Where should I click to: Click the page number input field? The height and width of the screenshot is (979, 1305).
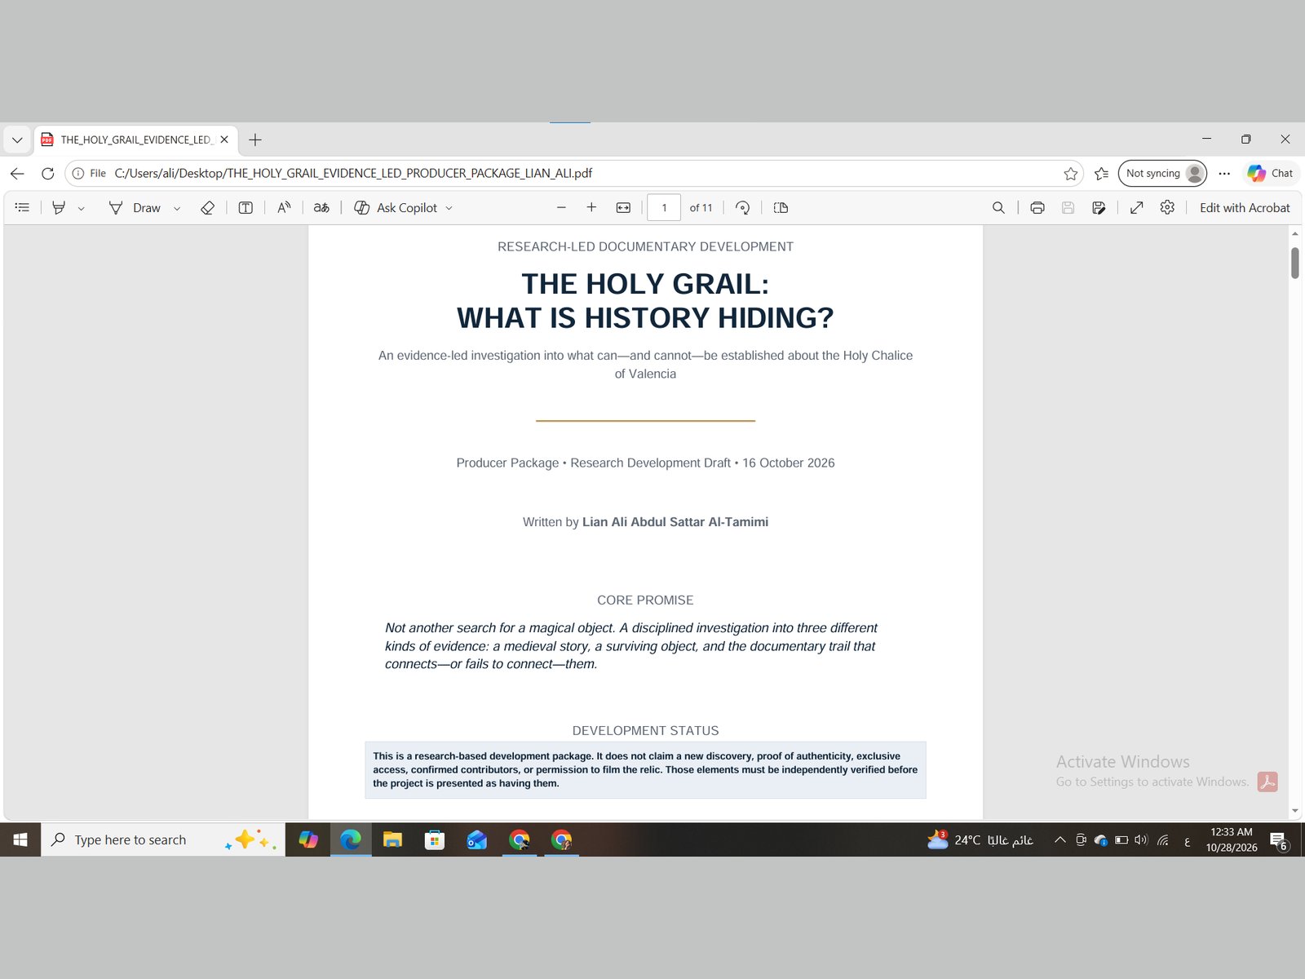pyautogui.click(x=664, y=208)
